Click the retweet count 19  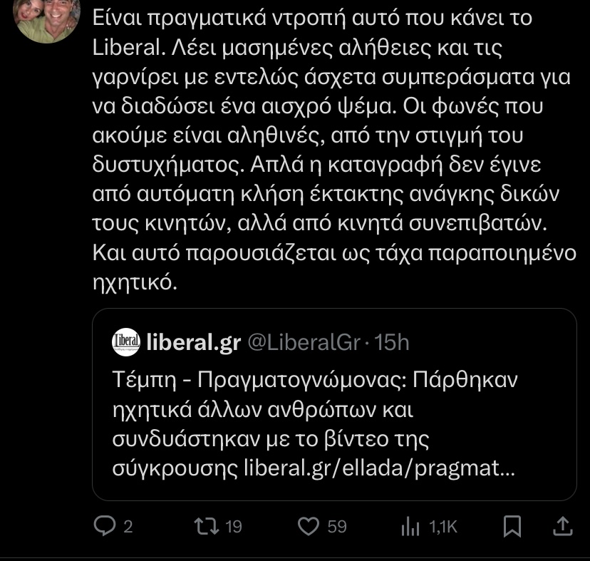click(x=233, y=527)
